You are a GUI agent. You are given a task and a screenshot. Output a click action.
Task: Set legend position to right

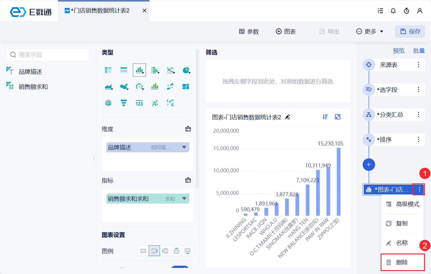154,251
